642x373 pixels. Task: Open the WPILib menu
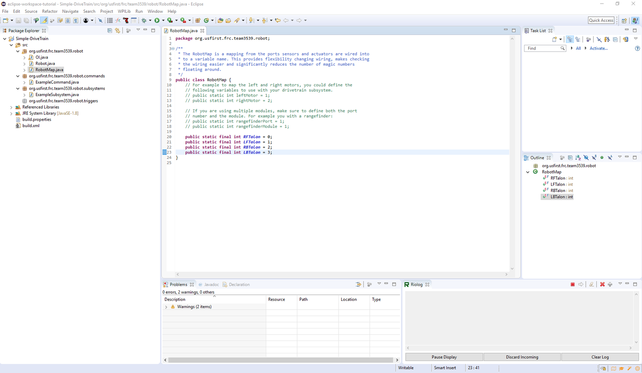[x=124, y=11]
